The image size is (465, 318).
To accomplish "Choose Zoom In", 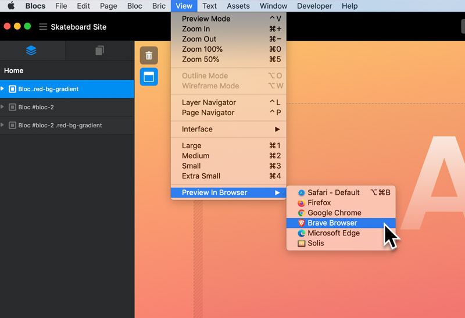I will coord(228,28).
